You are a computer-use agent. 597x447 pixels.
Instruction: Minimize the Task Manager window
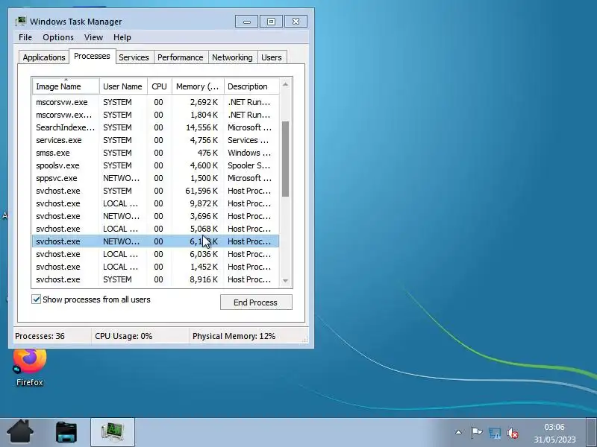click(247, 22)
